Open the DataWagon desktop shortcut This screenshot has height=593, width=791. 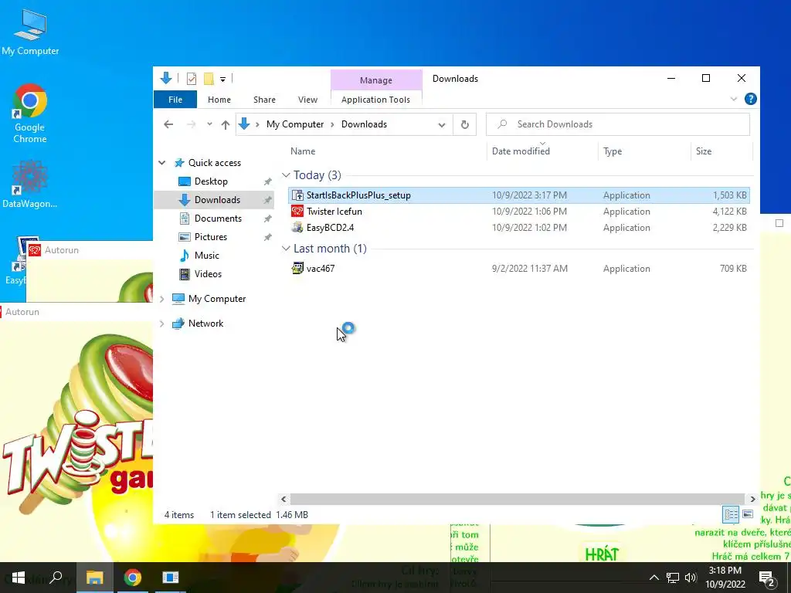[x=30, y=184]
